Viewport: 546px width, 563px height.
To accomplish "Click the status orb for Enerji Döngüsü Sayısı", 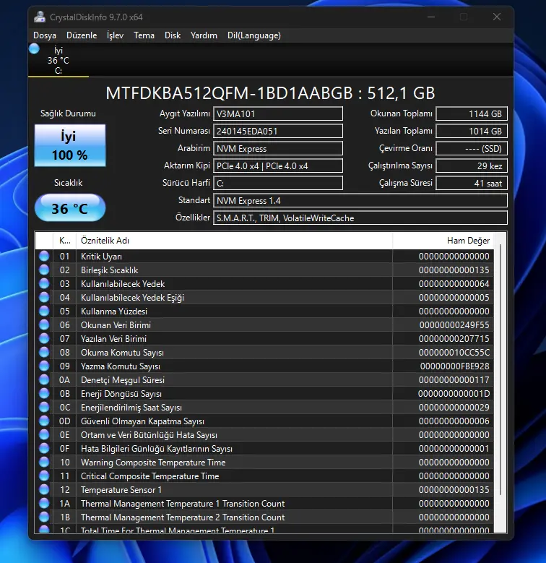I will (44, 394).
